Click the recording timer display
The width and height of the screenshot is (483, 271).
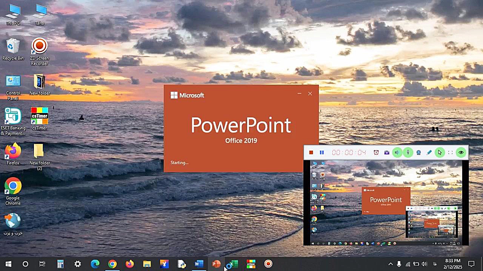[349, 152]
